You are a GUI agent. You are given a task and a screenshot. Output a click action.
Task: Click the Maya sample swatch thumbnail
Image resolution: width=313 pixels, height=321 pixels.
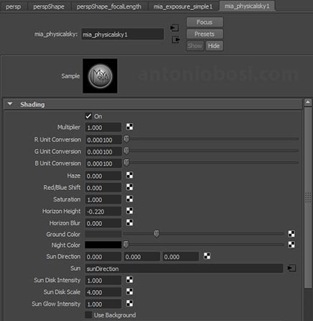pos(100,76)
